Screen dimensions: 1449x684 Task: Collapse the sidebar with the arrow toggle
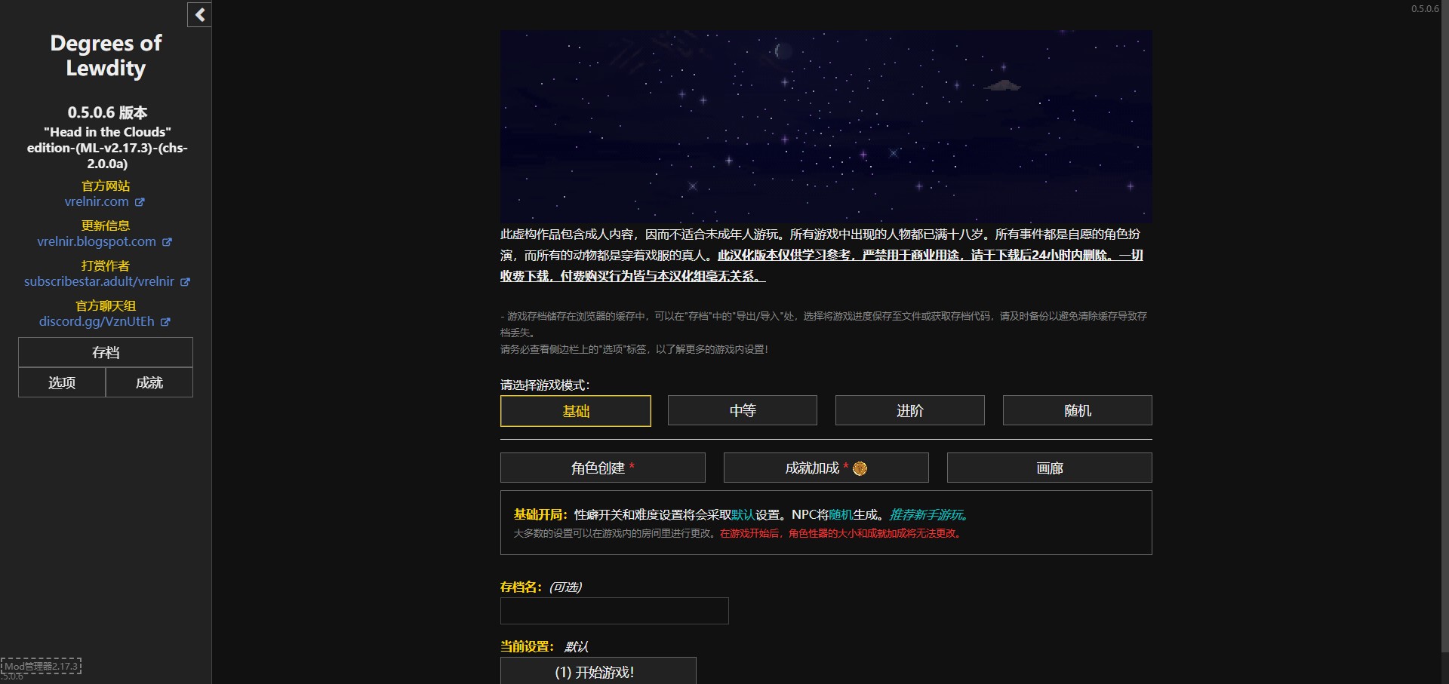tap(199, 14)
